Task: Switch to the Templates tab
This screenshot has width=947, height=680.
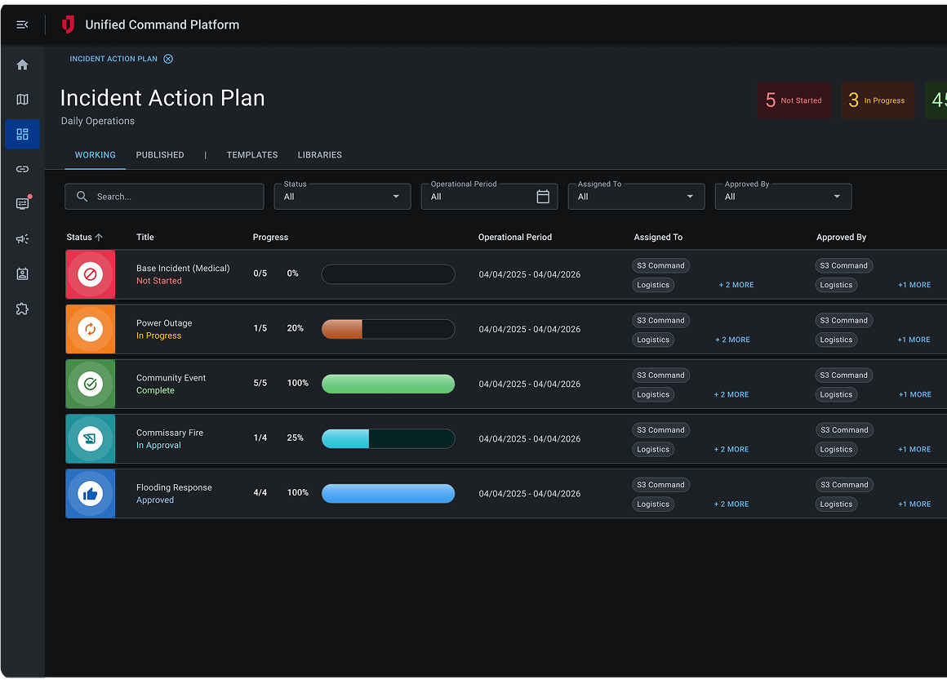Action: [252, 155]
